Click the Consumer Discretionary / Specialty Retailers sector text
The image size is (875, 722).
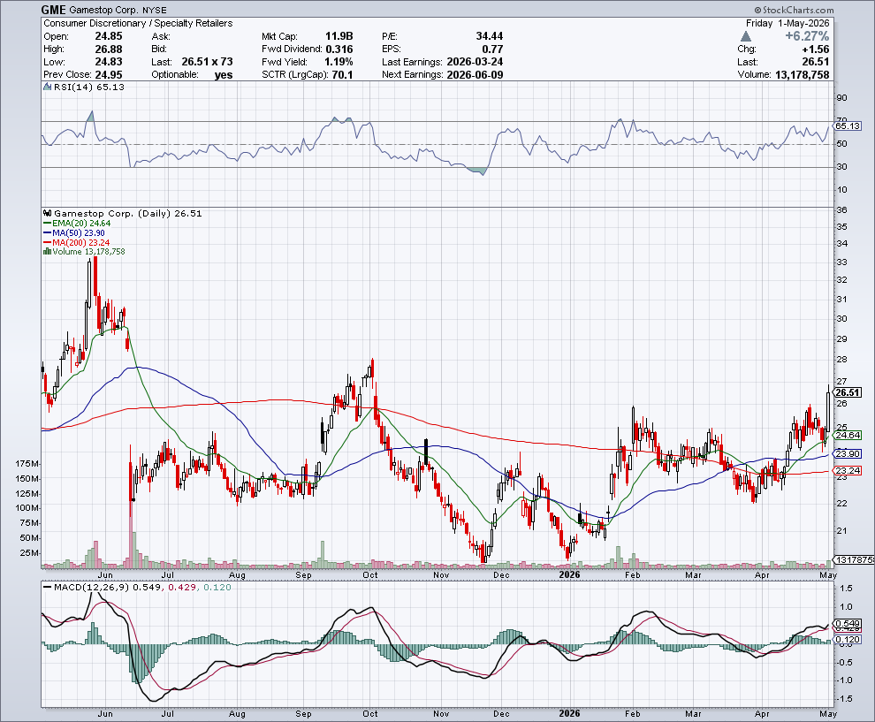[x=138, y=24]
